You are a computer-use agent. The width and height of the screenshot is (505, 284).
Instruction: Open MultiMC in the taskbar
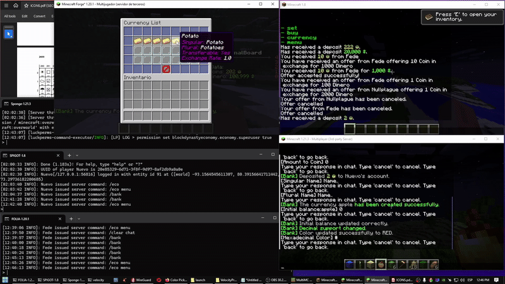point(302,280)
